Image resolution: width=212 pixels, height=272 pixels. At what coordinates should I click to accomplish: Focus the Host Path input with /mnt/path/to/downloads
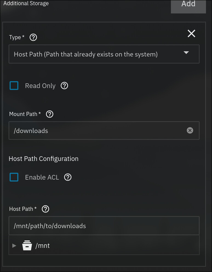pos(104,226)
